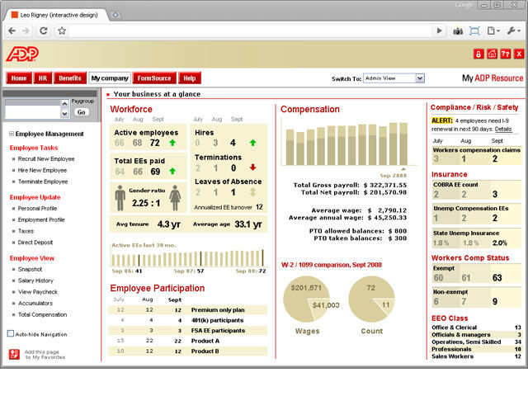The width and height of the screenshot is (528, 396).
Task: Click the red X icon in header
Action: click(519, 54)
